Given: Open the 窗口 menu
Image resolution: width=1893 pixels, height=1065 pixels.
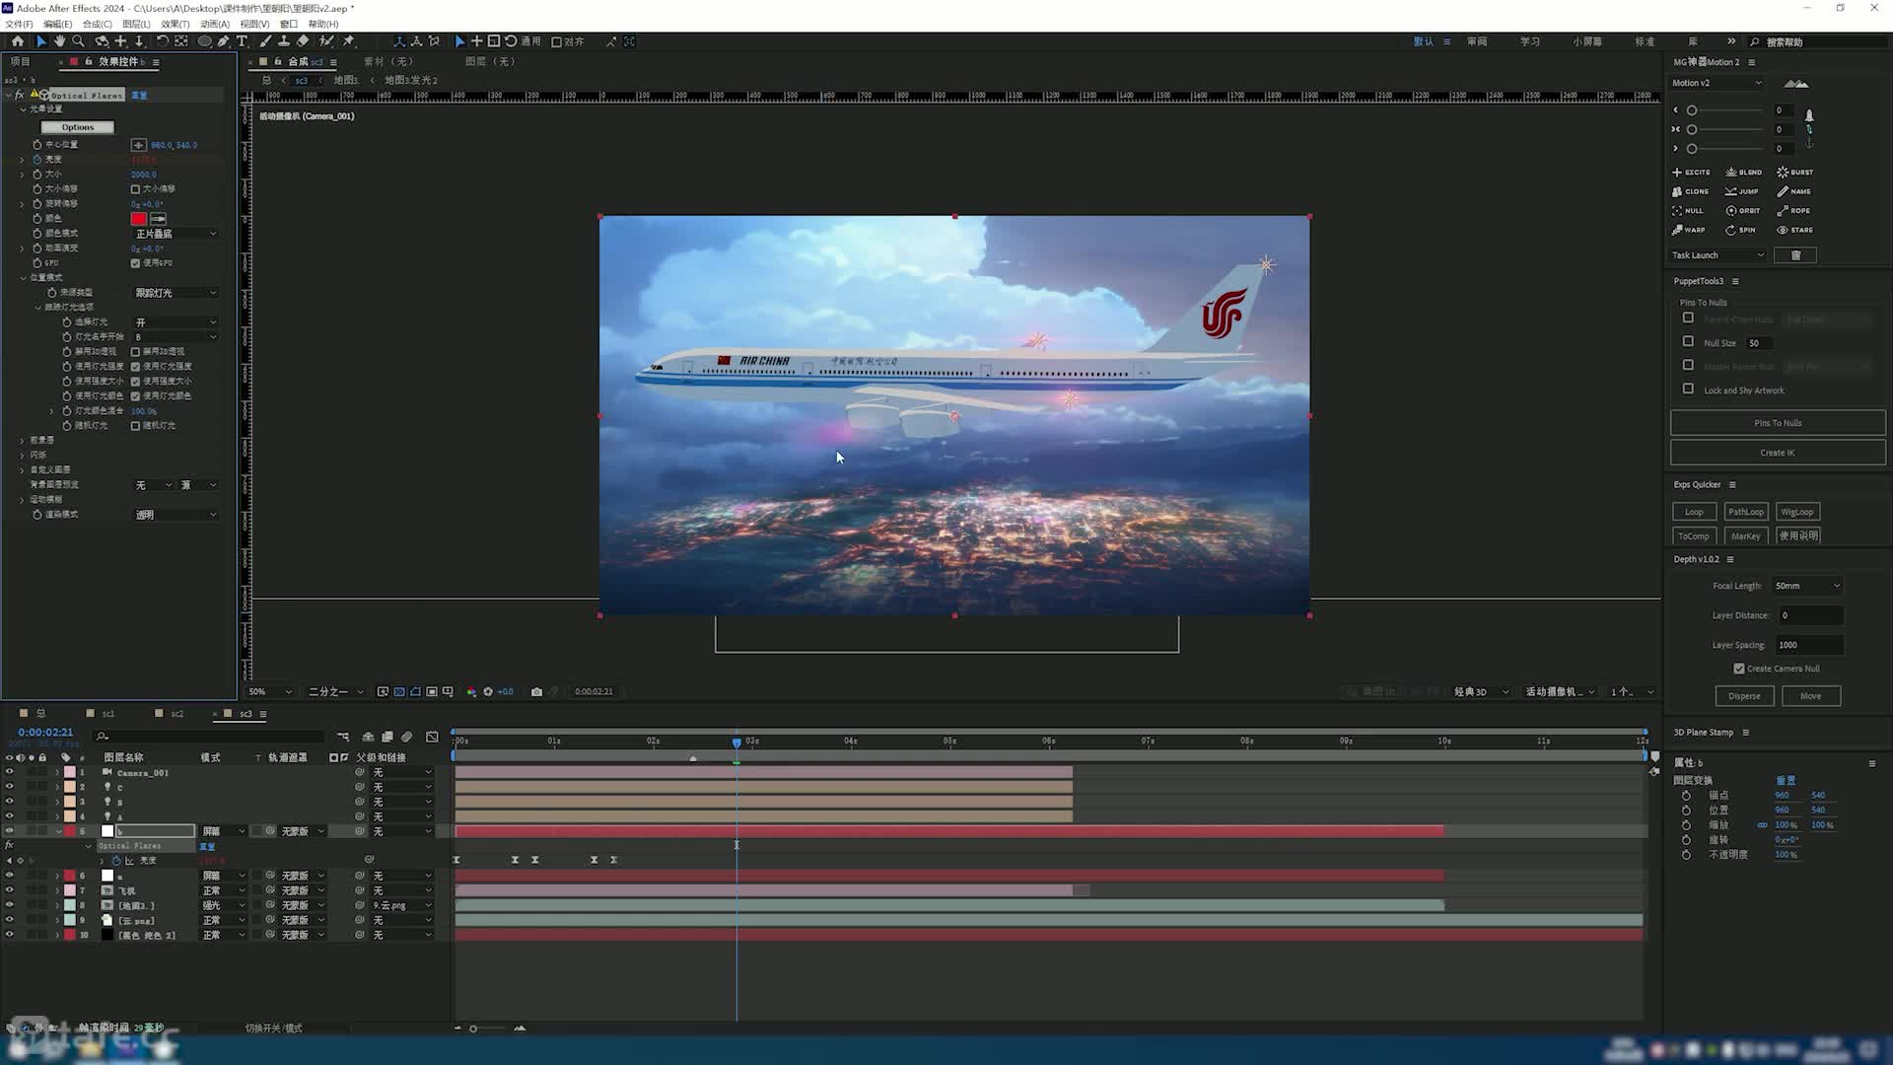Looking at the screenshot, I should 288,24.
